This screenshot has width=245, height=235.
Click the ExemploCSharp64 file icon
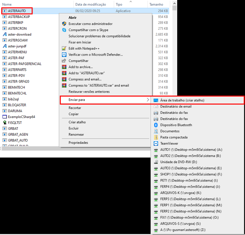click(x=5, y=117)
